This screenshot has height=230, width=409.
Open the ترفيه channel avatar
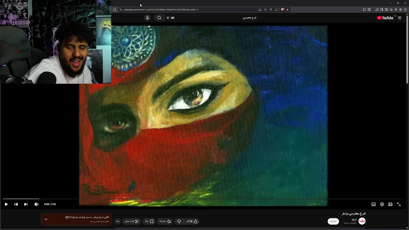tap(362, 221)
